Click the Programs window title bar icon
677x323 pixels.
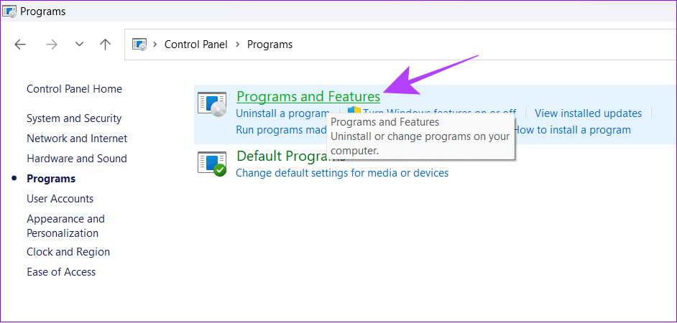(9, 11)
